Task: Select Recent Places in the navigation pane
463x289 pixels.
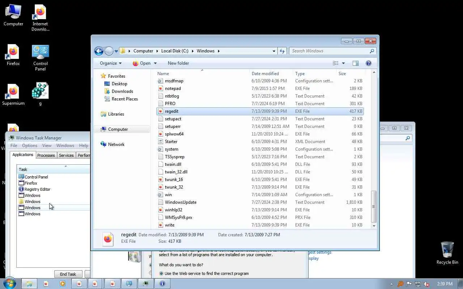Action: pyautogui.click(x=125, y=99)
